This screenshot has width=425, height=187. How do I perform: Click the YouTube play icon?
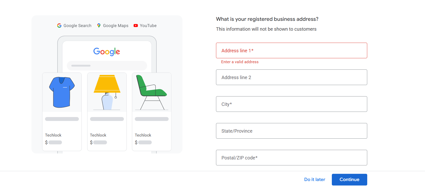click(136, 25)
